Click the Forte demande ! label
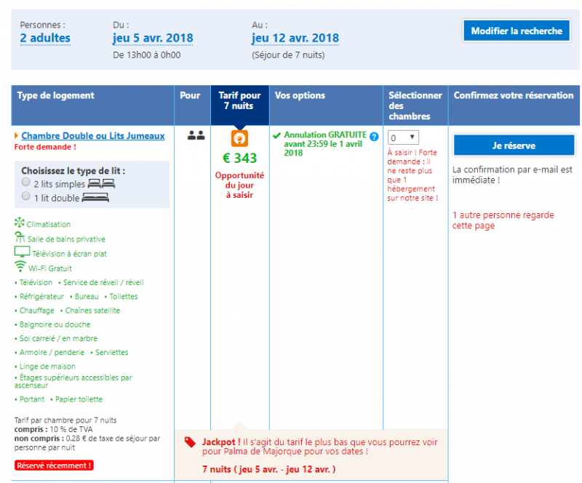The image size is (582, 483). click(x=45, y=147)
